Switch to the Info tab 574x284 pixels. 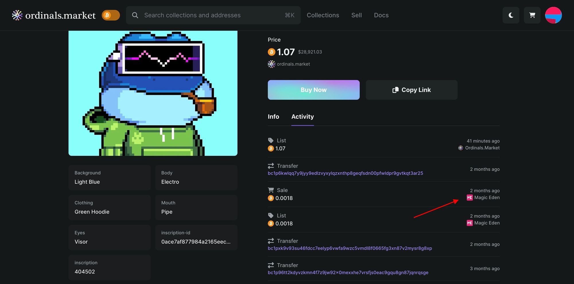click(x=273, y=117)
